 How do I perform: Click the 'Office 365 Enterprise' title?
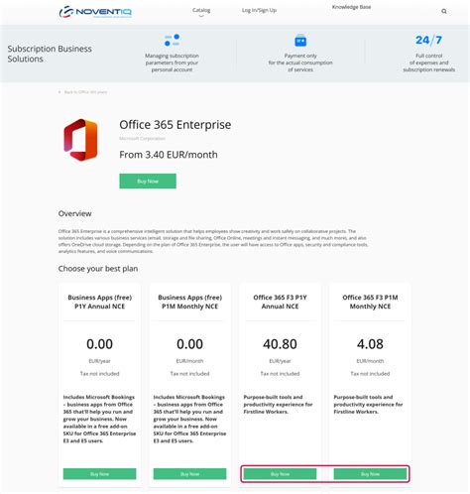click(176, 125)
